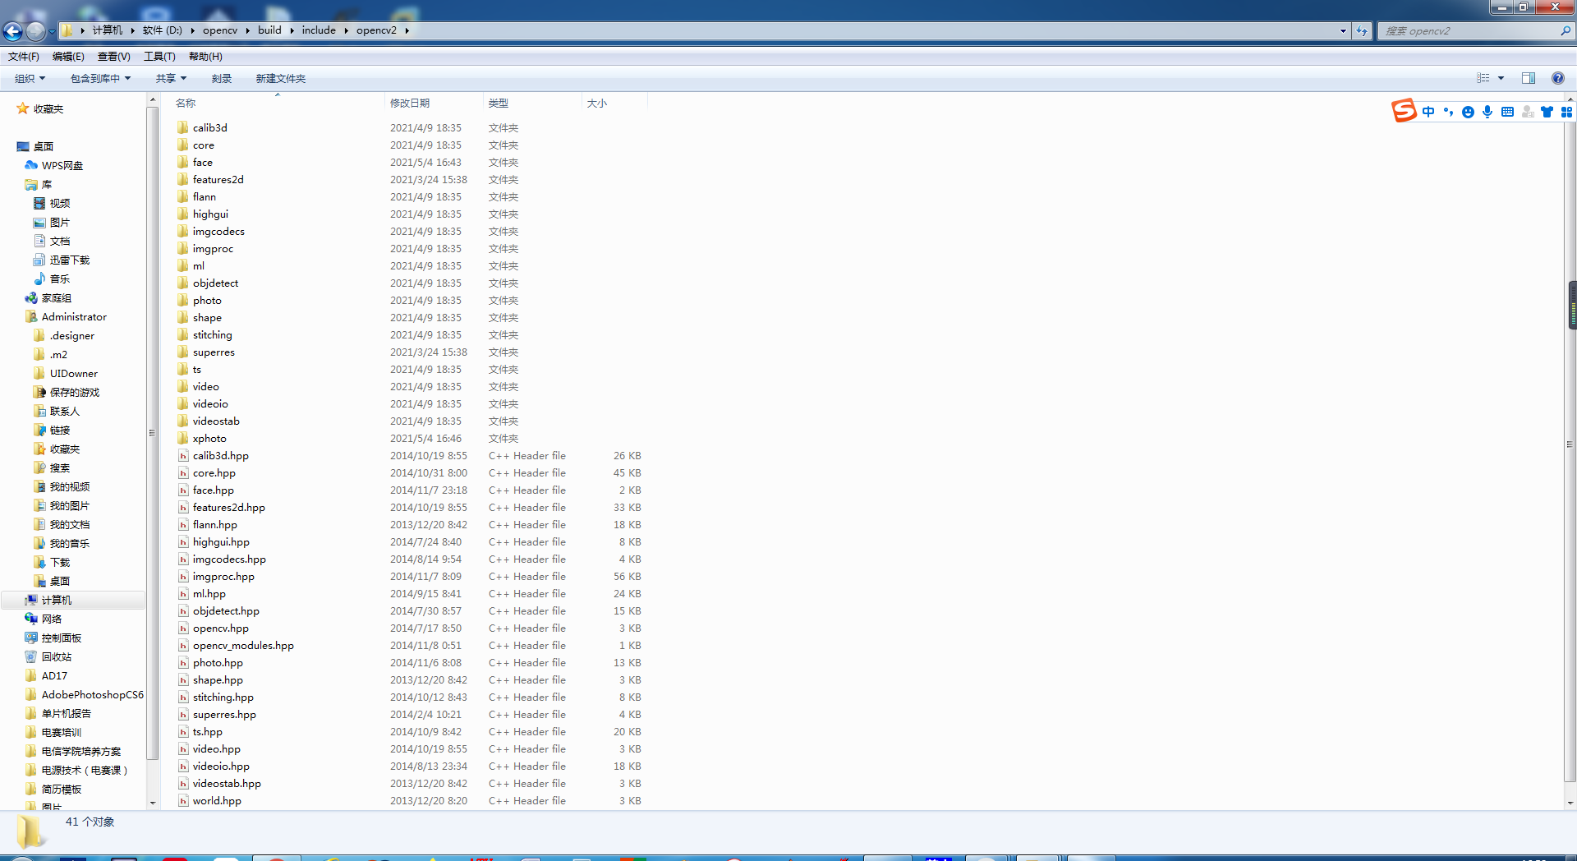Select the xphoto folder icon
Viewport: 1577px width, 861px height.
coord(182,438)
